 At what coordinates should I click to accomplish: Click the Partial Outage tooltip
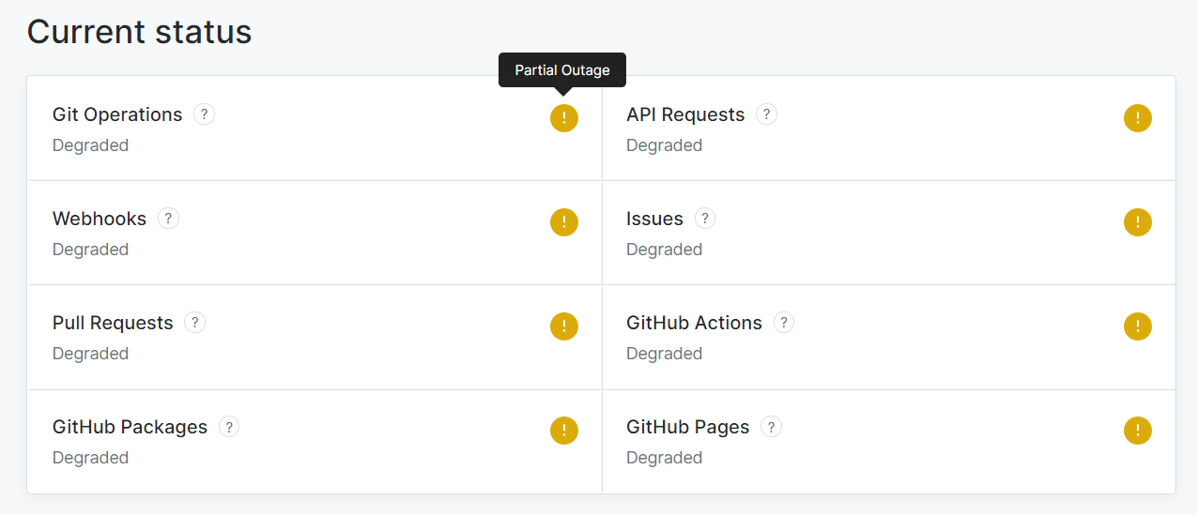[x=562, y=70]
